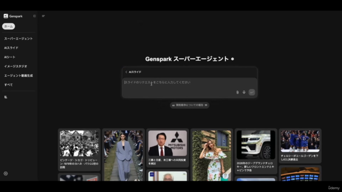Submit request with the enter arrow button
Viewport: 342px width, 192px height.
(x=252, y=92)
